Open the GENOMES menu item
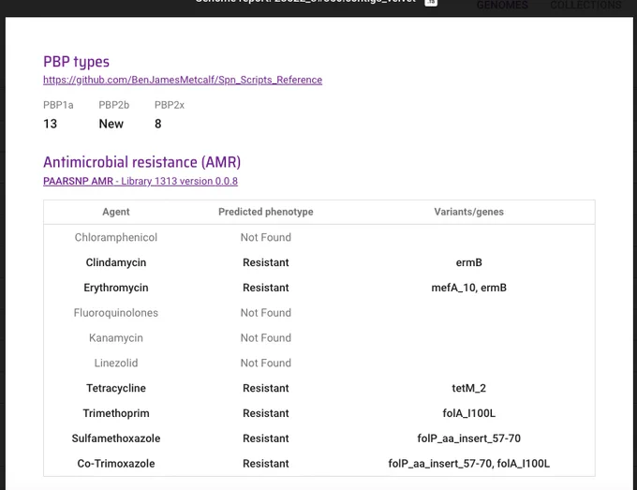This screenshot has width=637, height=490. point(502,5)
